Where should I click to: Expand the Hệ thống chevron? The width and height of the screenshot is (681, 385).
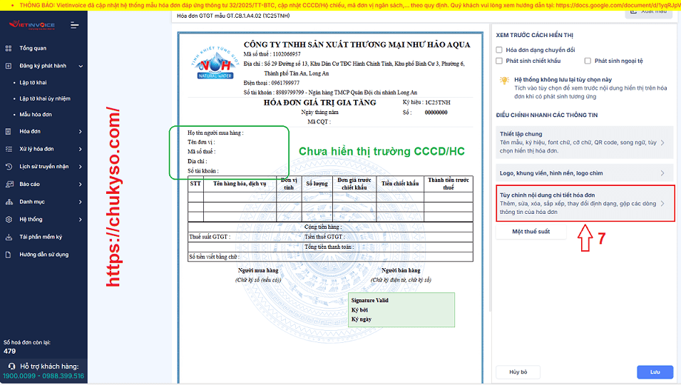point(81,219)
